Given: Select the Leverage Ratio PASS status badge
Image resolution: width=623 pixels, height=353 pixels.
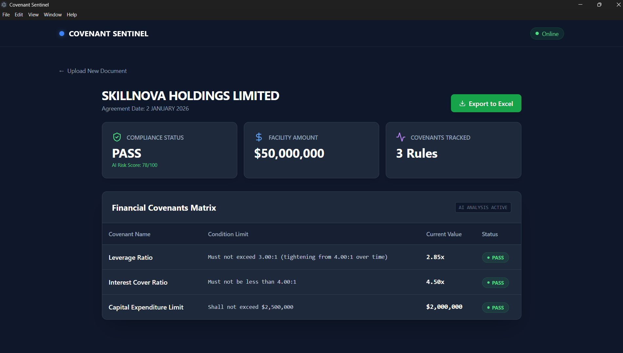Looking at the screenshot, I should click(x=495, y=257).
